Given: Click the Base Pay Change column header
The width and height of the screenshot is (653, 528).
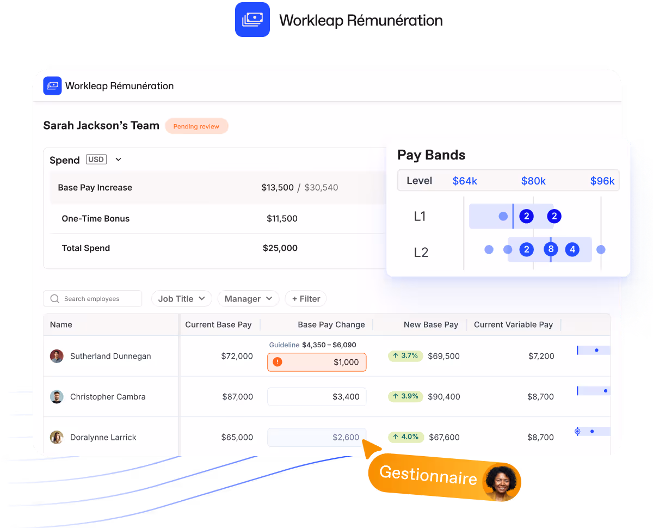Looking at the screenshot, I should [331, 324].
